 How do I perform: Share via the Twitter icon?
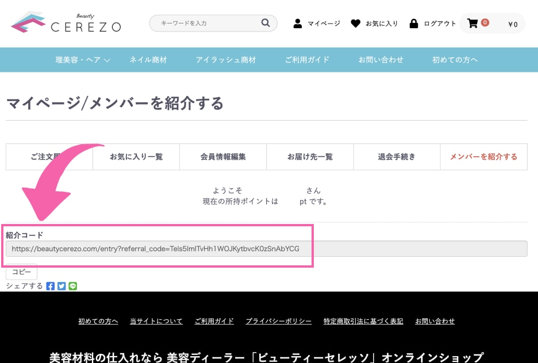(62, 286)
